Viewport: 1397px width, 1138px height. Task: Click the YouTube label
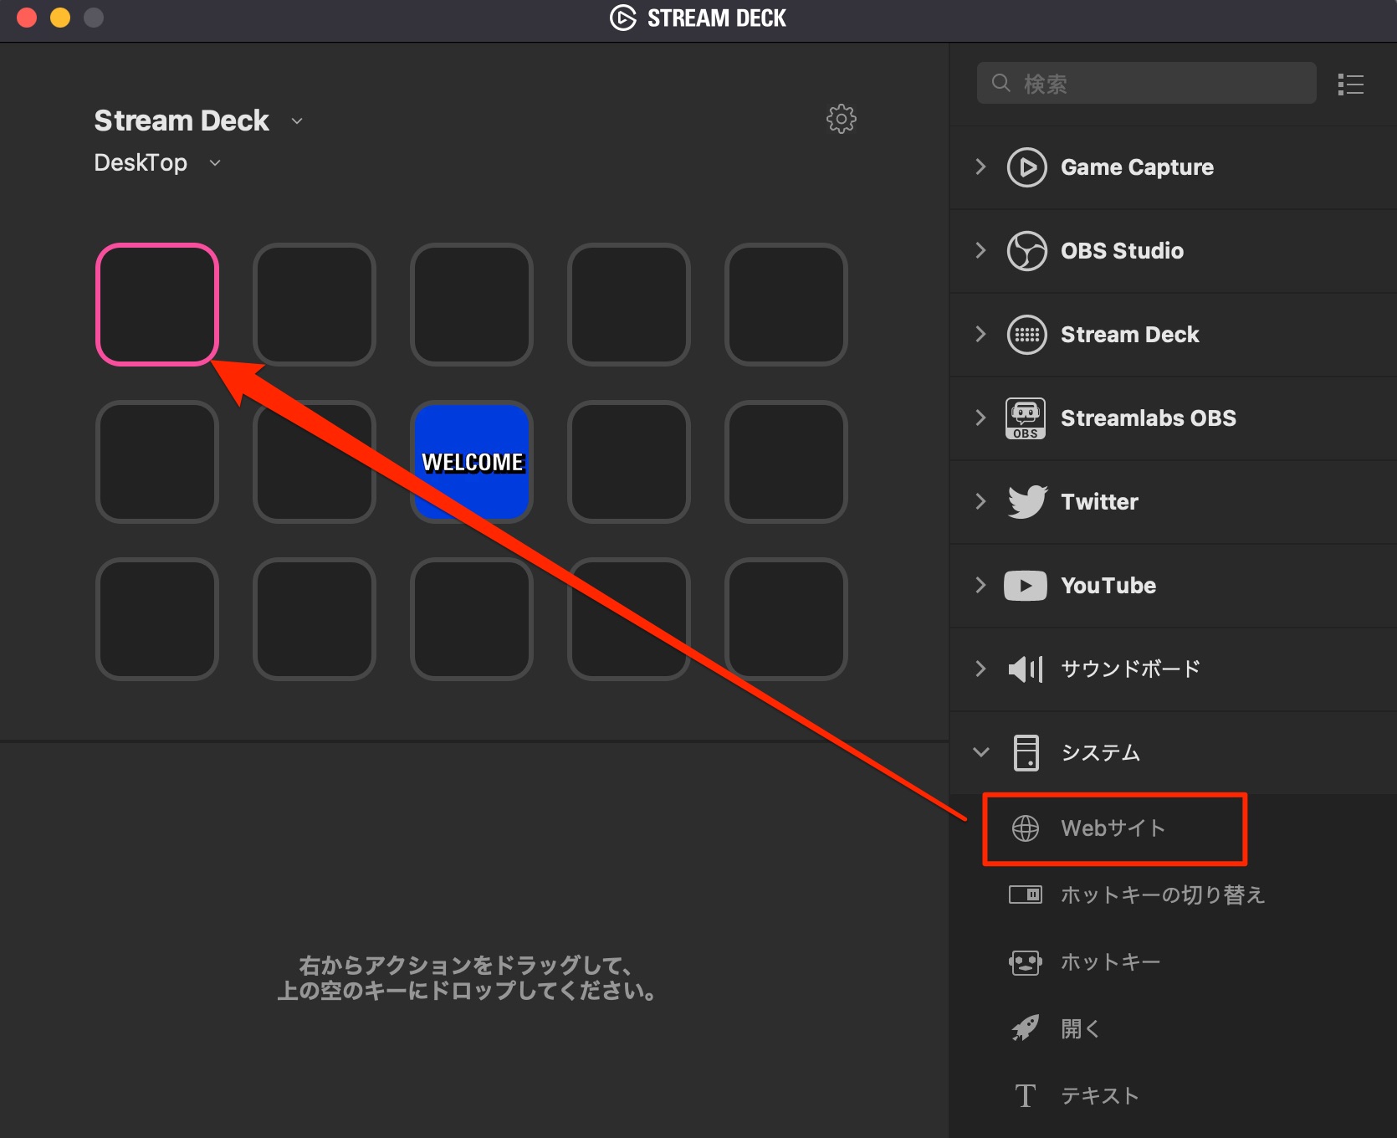pos(1108,586)
